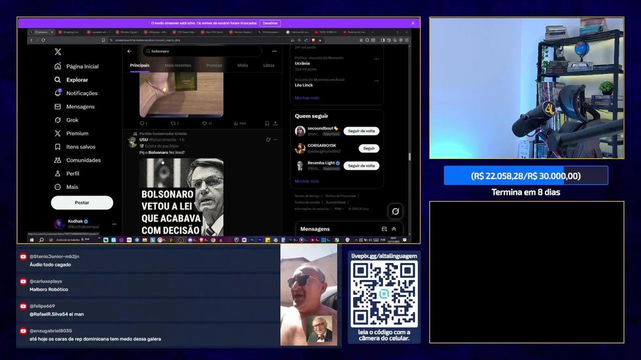Follow back secoundbout
The height and width of the screenshot is (360, 641).
(x=361, y=131)
